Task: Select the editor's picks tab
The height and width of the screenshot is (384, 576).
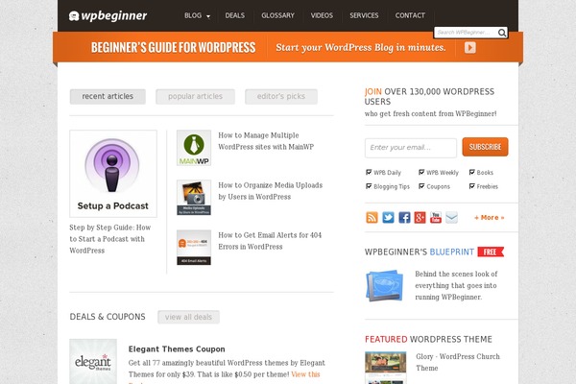Action: pyautogui.click(x=281, y=97)
